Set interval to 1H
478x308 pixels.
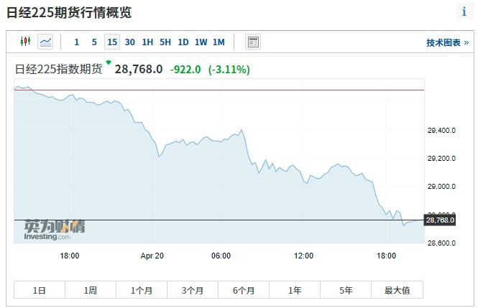click(x=147, y=42)
